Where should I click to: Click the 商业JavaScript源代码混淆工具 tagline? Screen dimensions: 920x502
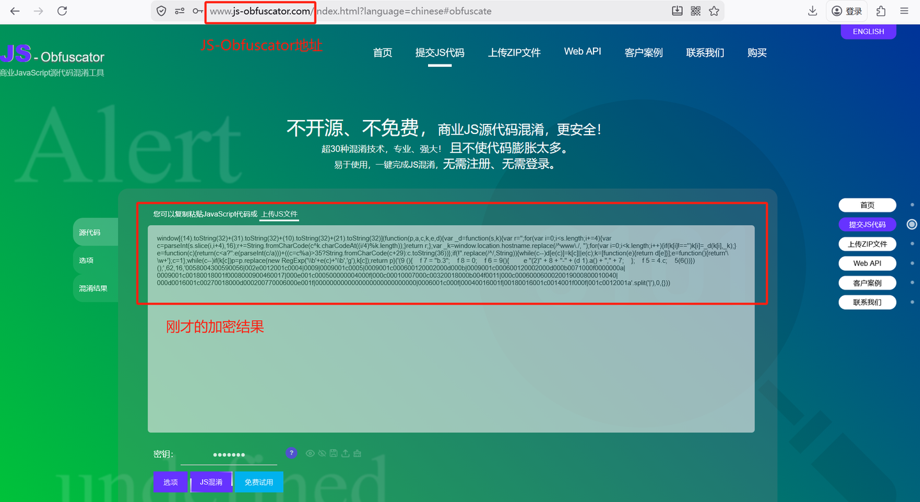pyautogui.click(x=52, y=73)
